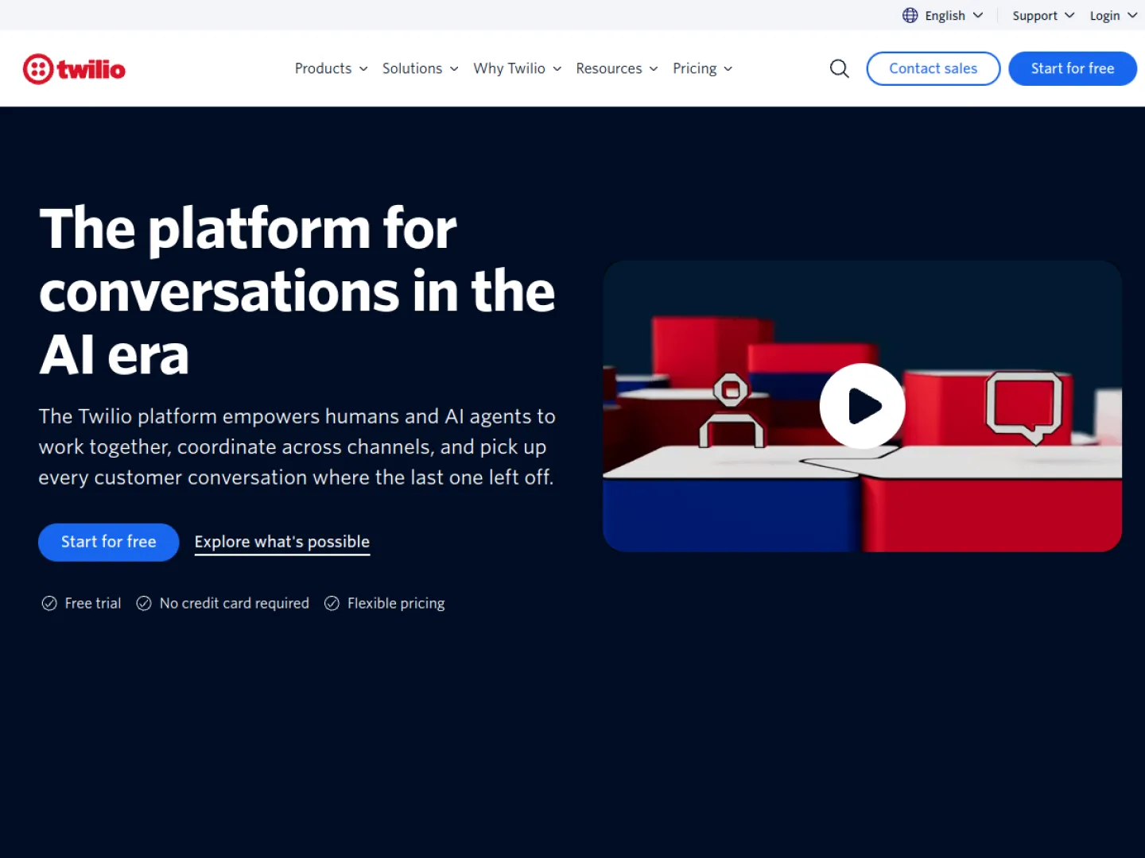Expand the Solutions menu chevron
This screenshot has height=858, width=1145.
click(x=454, y=69)
